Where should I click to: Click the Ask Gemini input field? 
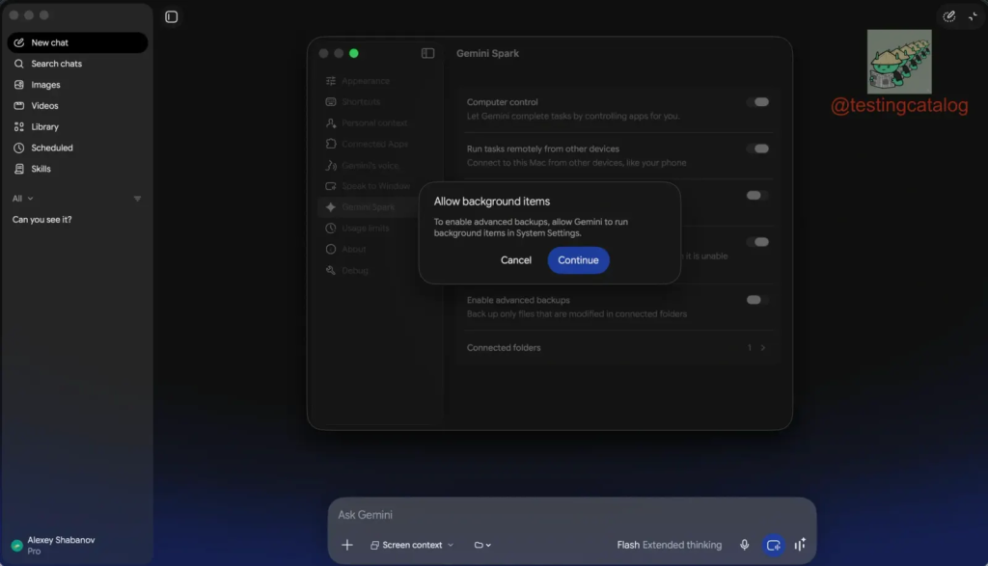pyautogui.click(x=571, y=515)
